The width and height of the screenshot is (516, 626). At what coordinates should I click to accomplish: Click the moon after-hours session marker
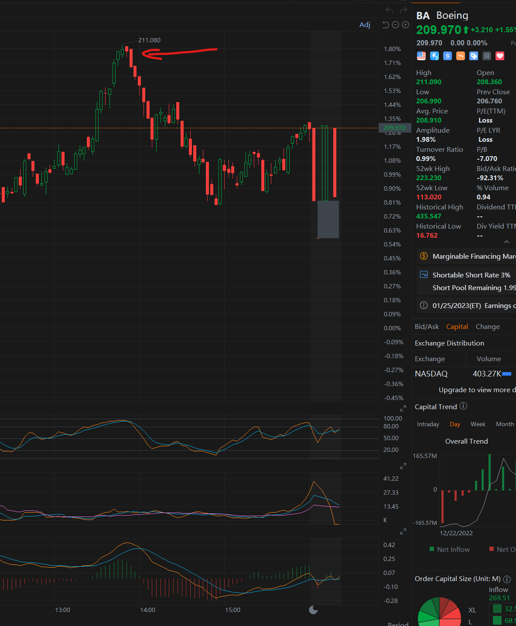click(x=313, y=609)
